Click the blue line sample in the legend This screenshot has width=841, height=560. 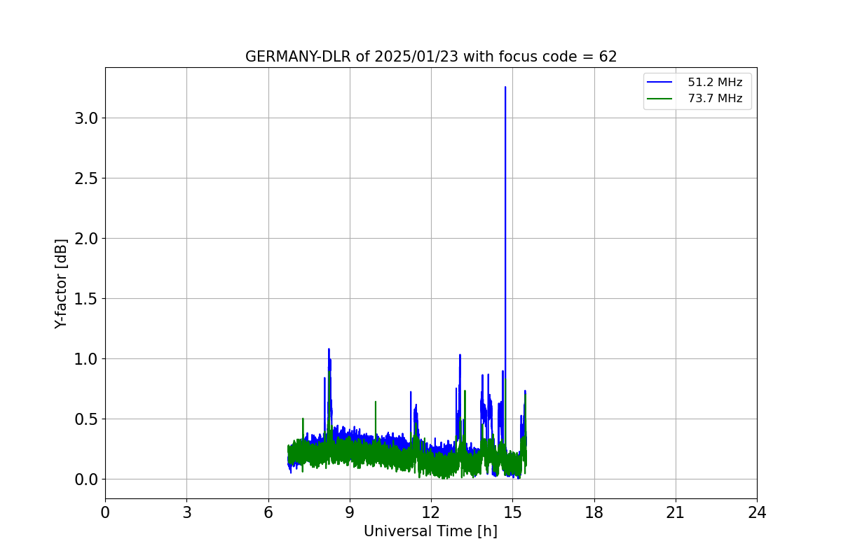pos(659,83)
